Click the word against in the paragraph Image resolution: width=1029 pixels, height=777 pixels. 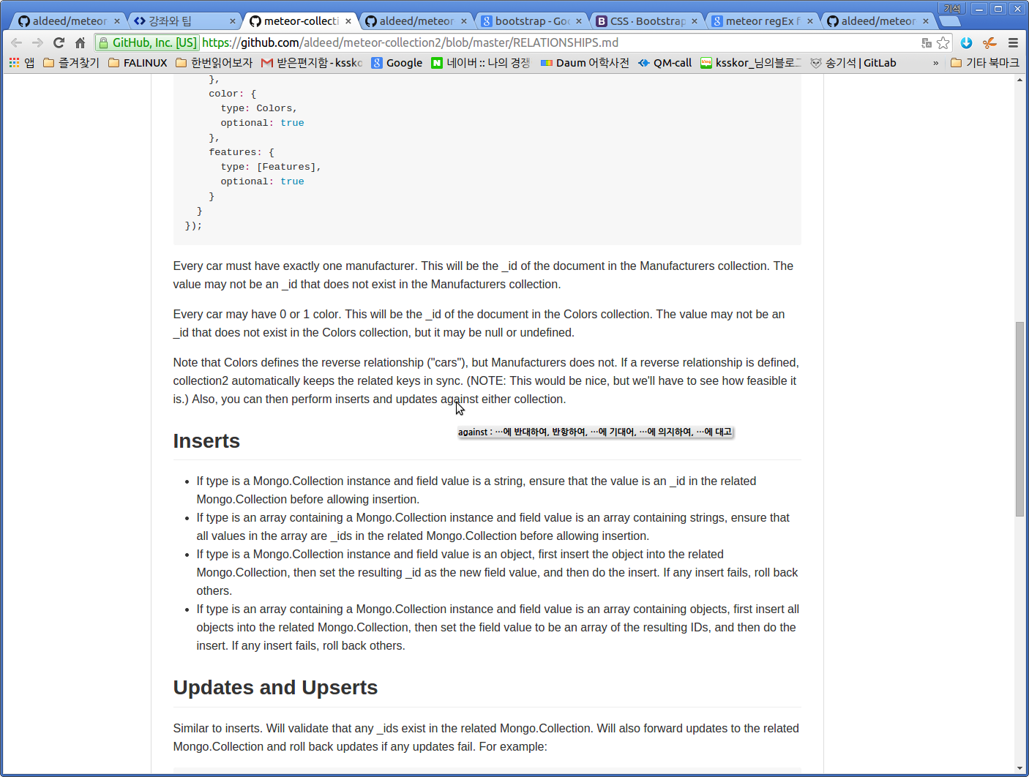(x=459, y=399)
